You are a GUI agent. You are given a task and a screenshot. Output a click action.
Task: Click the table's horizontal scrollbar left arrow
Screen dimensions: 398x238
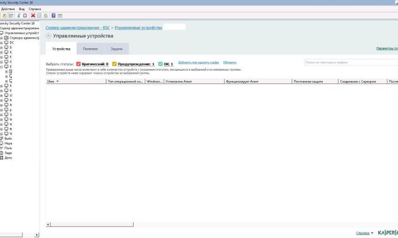click(48, 224)
